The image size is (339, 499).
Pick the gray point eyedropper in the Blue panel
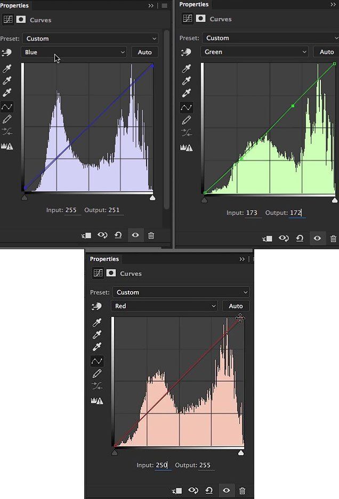coord(7,80)
